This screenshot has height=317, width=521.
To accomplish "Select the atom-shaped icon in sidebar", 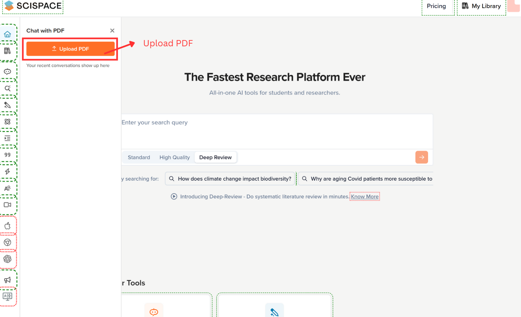I will pos(7,122).
